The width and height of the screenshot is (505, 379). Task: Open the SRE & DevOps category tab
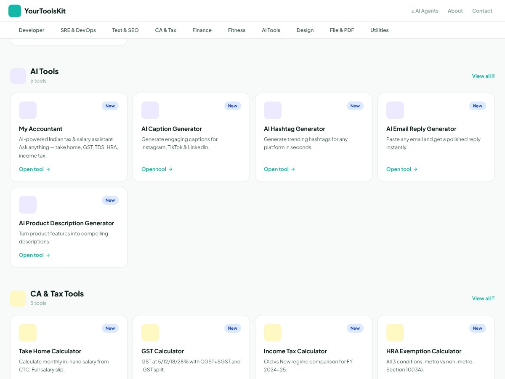tap(78, 30)
